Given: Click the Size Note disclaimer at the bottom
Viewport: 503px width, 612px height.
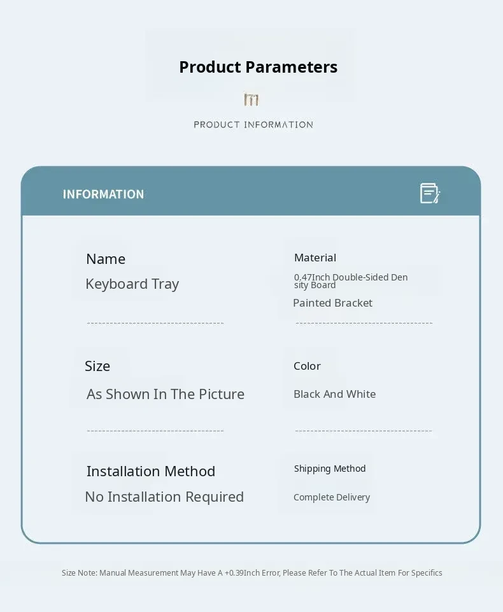Looking at the screenshot, I should coord(251,572).
